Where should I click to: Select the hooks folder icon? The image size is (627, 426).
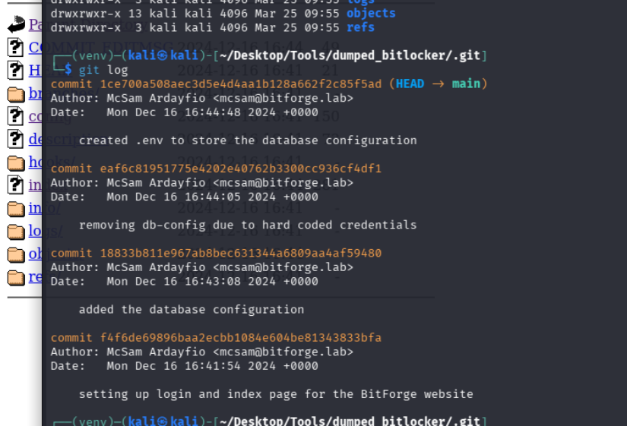(x=15, y=163)
